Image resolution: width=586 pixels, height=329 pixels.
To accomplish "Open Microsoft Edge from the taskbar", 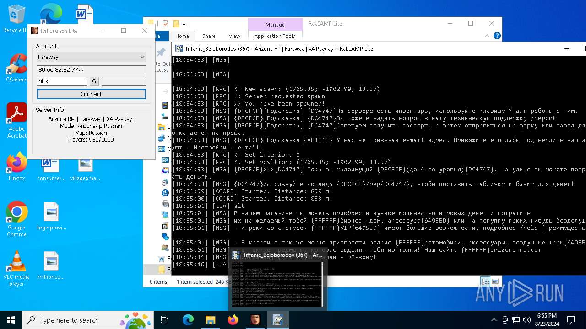I will (x=188, y=320).
